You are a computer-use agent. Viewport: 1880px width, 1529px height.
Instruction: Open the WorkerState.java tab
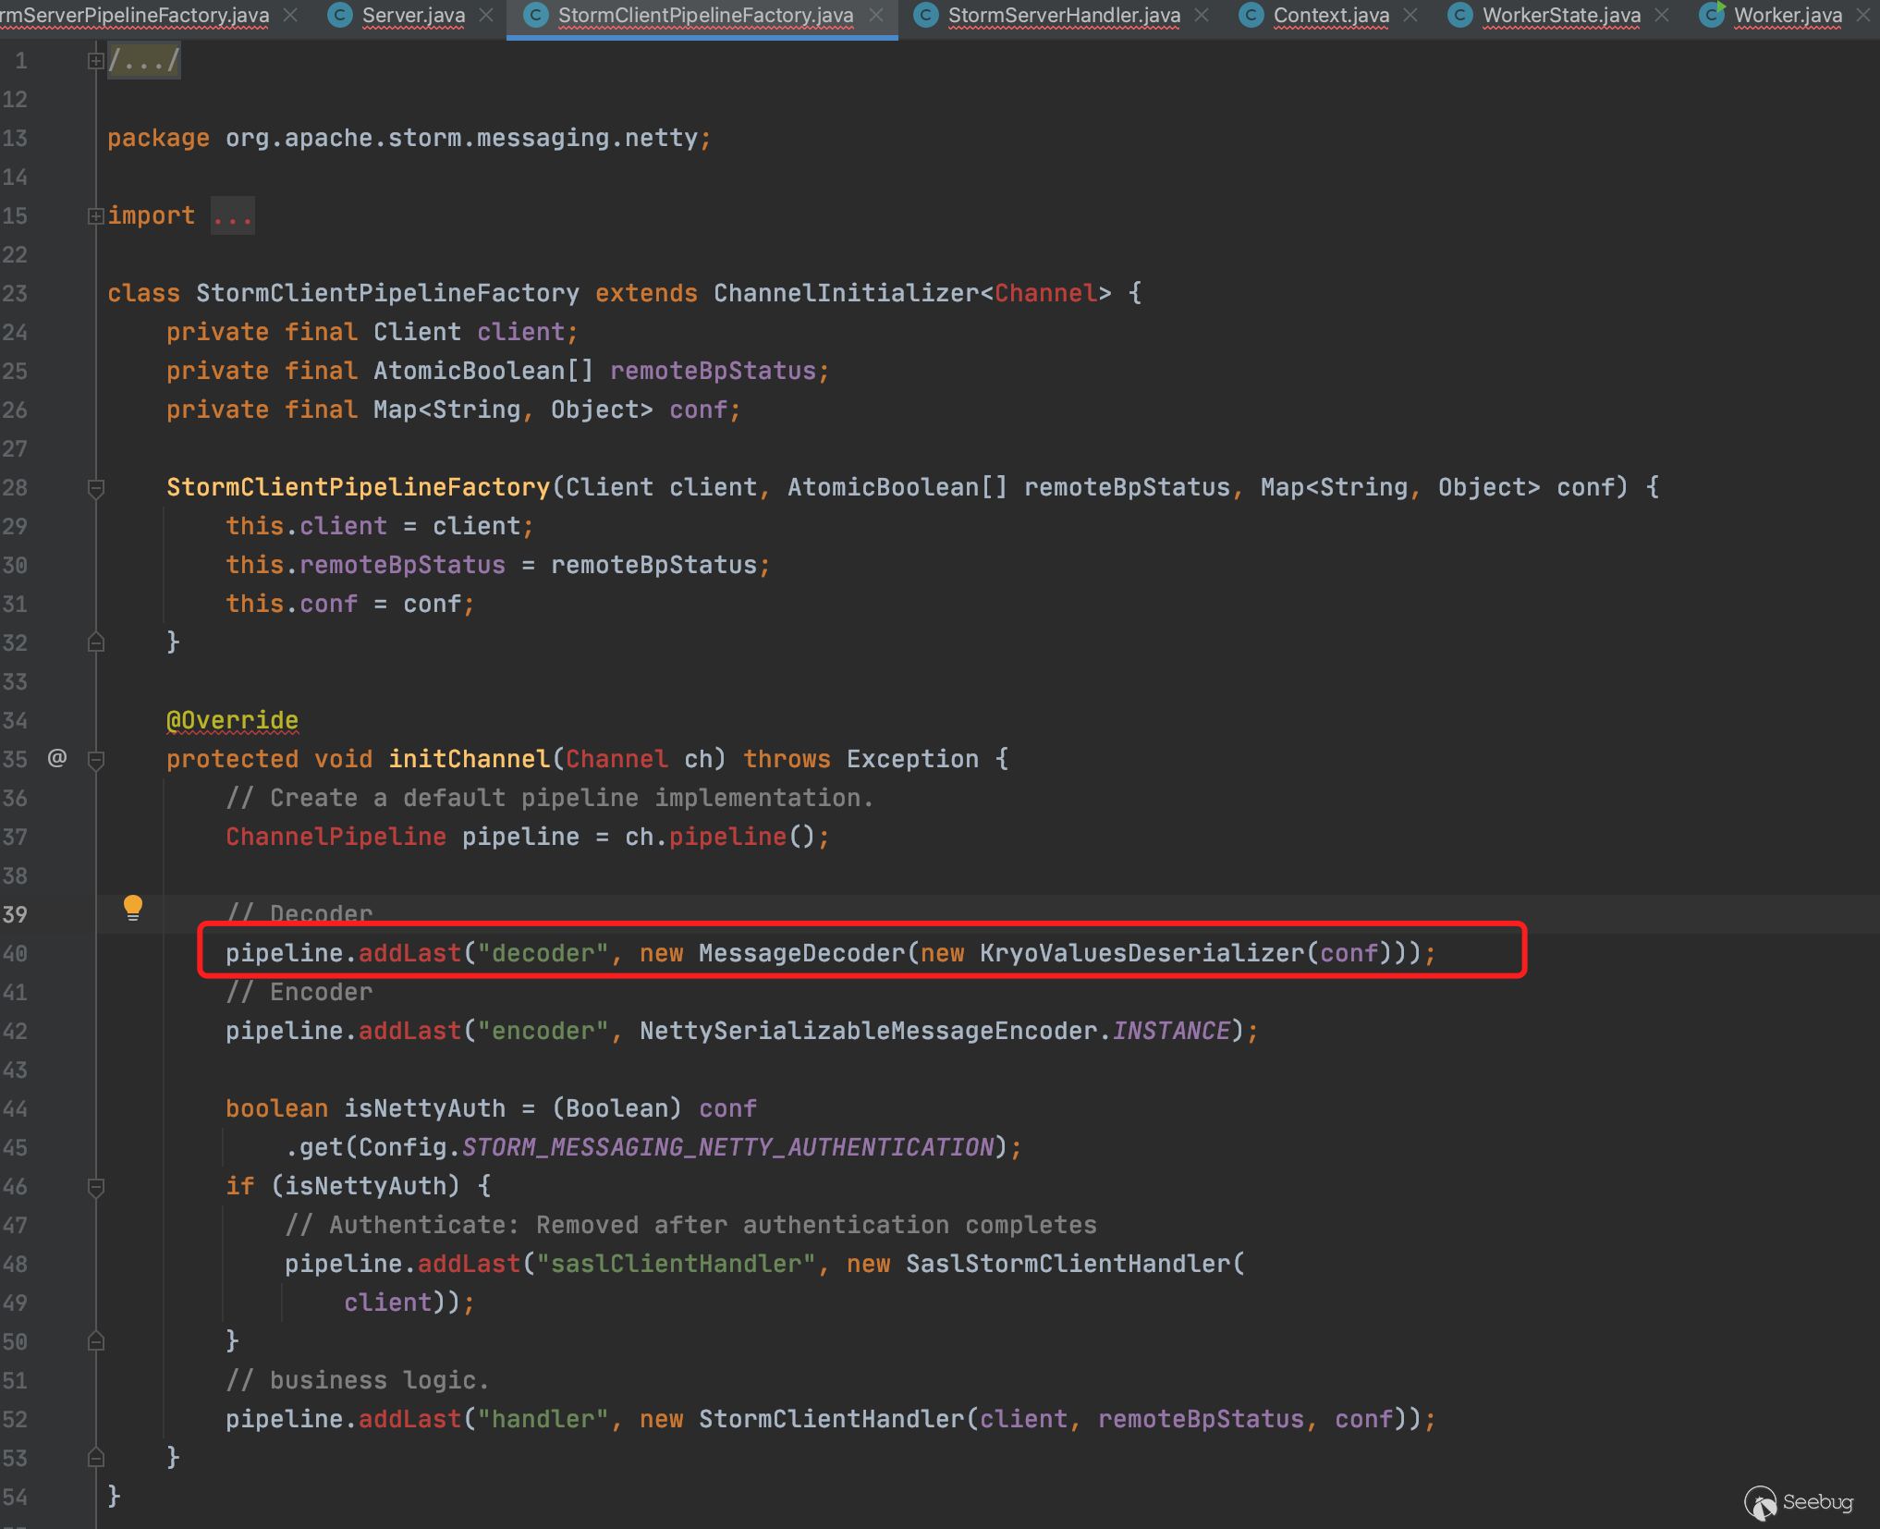pyautogui.click(x=1561, y=15)
